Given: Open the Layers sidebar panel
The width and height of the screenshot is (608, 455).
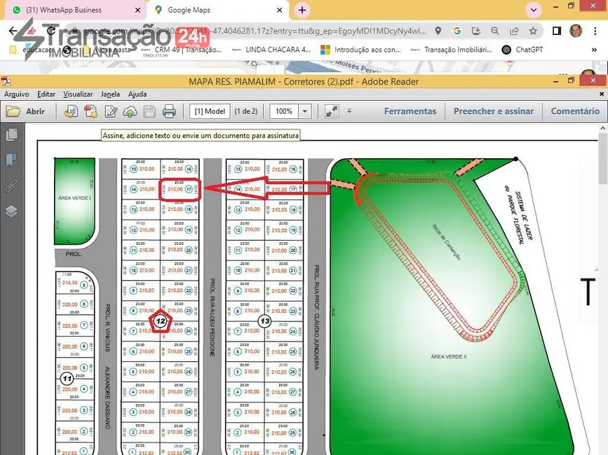Looking at the screenshot, I should coord(11,211).
